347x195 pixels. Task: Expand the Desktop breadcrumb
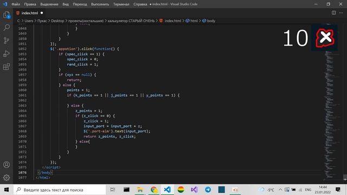[x=57, y=21]
